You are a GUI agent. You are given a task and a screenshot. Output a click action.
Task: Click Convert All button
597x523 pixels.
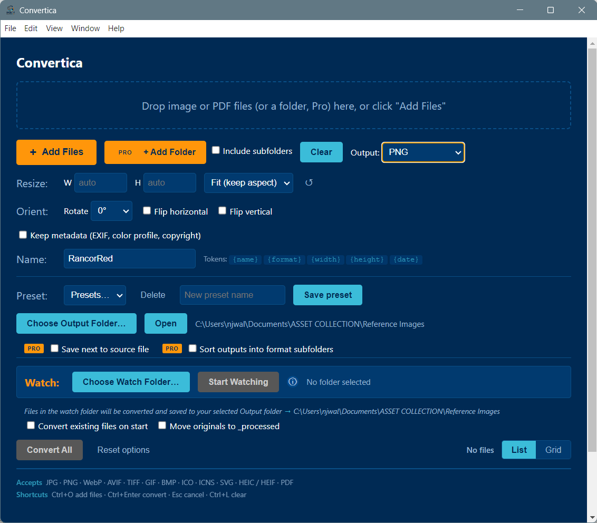pyautogui.click(x=50, y=450)
